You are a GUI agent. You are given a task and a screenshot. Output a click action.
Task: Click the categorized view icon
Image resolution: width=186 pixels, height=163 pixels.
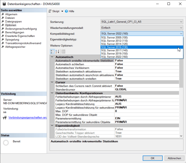click(52, 51)
